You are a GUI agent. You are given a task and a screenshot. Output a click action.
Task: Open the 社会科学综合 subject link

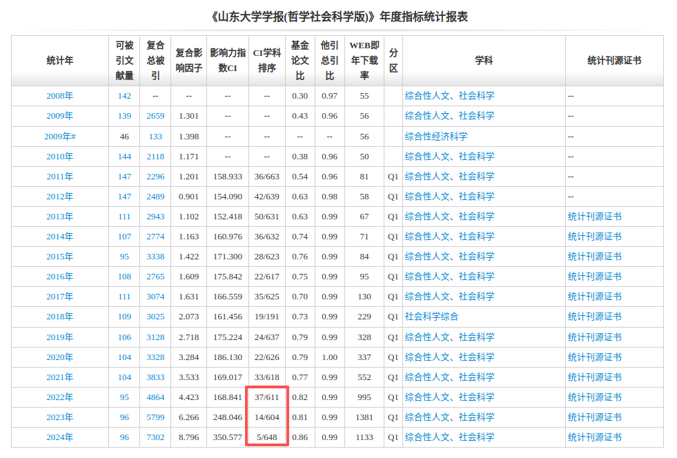[431, 317]
